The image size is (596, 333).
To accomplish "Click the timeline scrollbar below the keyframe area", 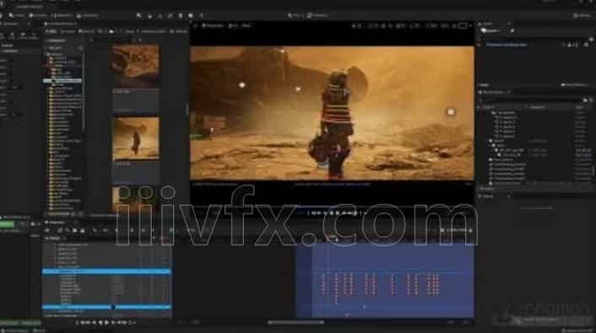I will [295, 322].
